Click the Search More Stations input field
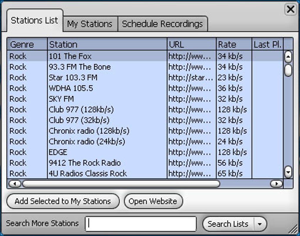300x236 pixels. tap(141, 224)
